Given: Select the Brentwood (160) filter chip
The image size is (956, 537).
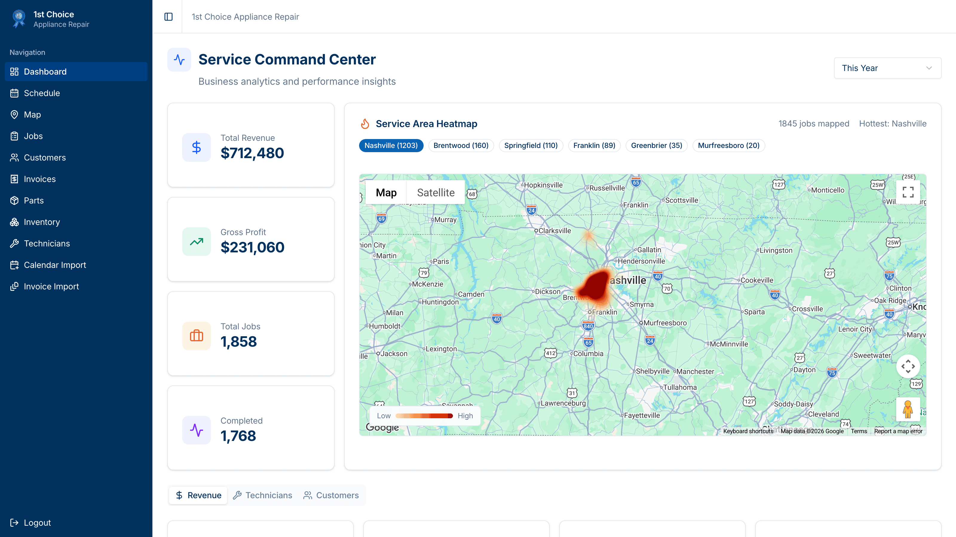Looking at the screenshot, I should click(461, 146).
